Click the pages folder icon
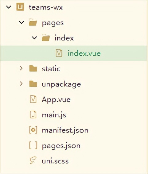This screenshot has width=148, height=174. point(33,22)
